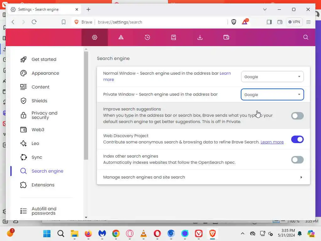Image resolution: width=321 pixels, height=241 pixels.
Task: Close the Settings - Search engine tab
Action: pos(76,9)
